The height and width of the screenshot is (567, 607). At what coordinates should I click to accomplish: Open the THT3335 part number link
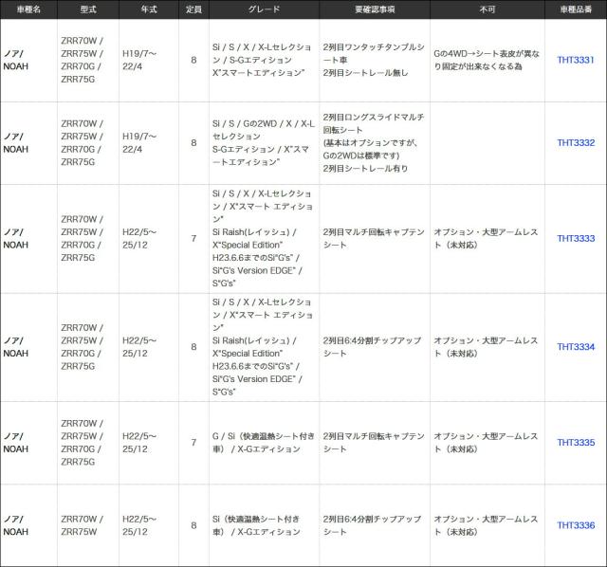[x=576, y=443]
